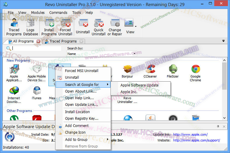Choose Open Help Link in context menu
The height and width of the screenshot is (153, 230).
pyautogui.click(x=83, y=98)
